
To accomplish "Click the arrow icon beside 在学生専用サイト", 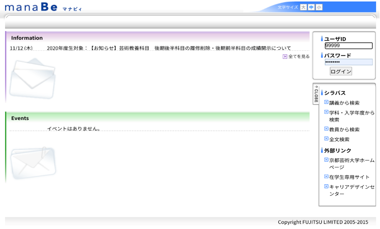I will coord(326,177).
